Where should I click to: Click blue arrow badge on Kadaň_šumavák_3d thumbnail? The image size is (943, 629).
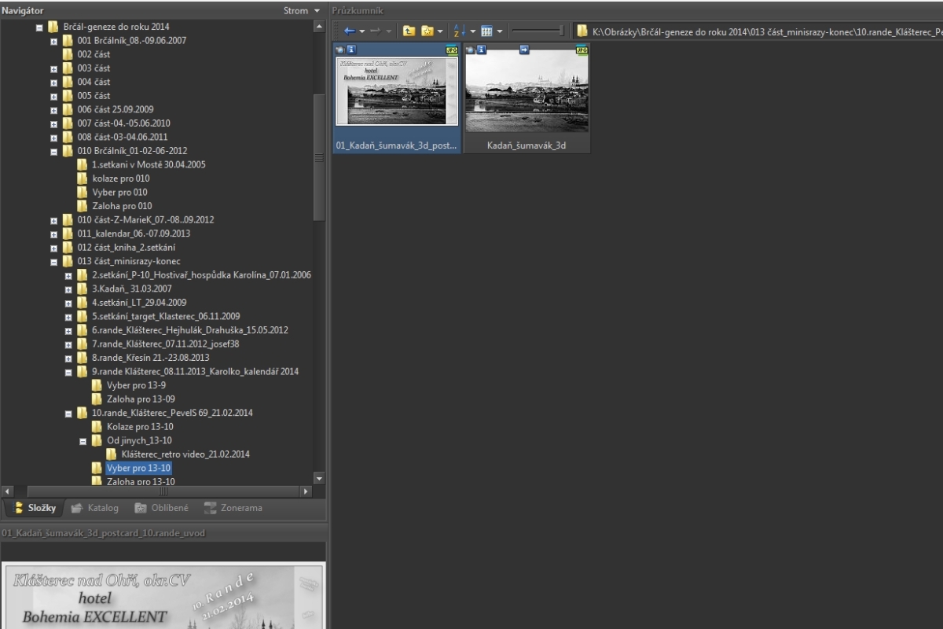pos(525,50)
